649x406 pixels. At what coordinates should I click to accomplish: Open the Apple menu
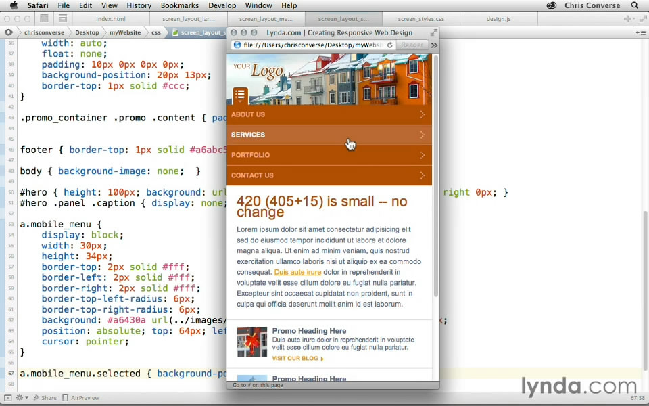click(14, 5)
